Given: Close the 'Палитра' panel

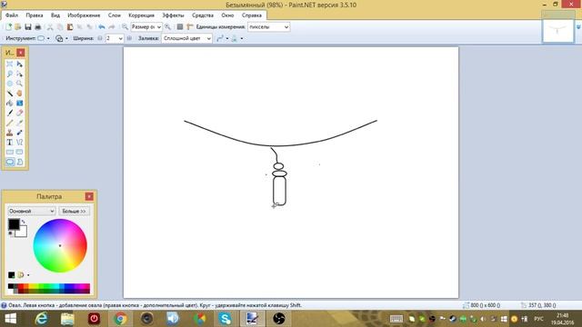Looking at the screenshot, I should [89, 196].
